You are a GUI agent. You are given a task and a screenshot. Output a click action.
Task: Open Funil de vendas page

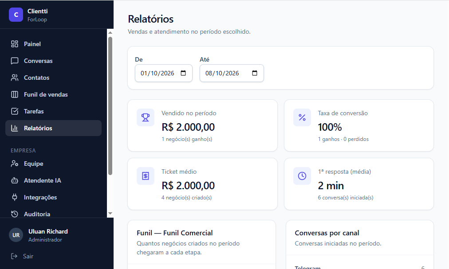53,94
